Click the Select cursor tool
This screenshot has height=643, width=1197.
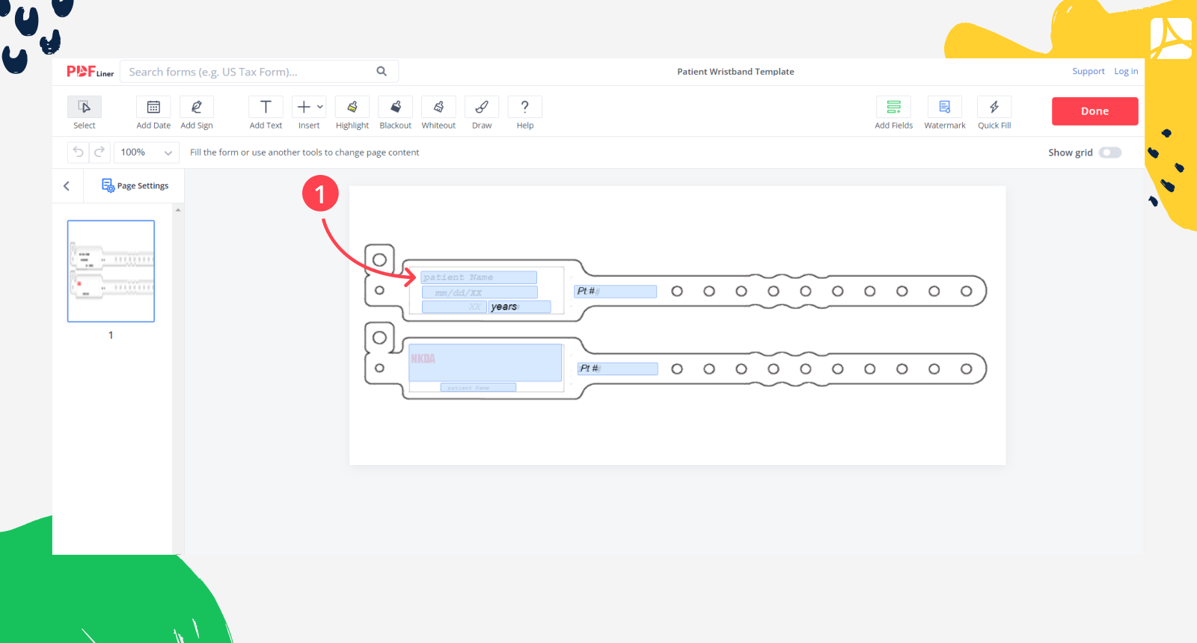(x=85, y=108)
